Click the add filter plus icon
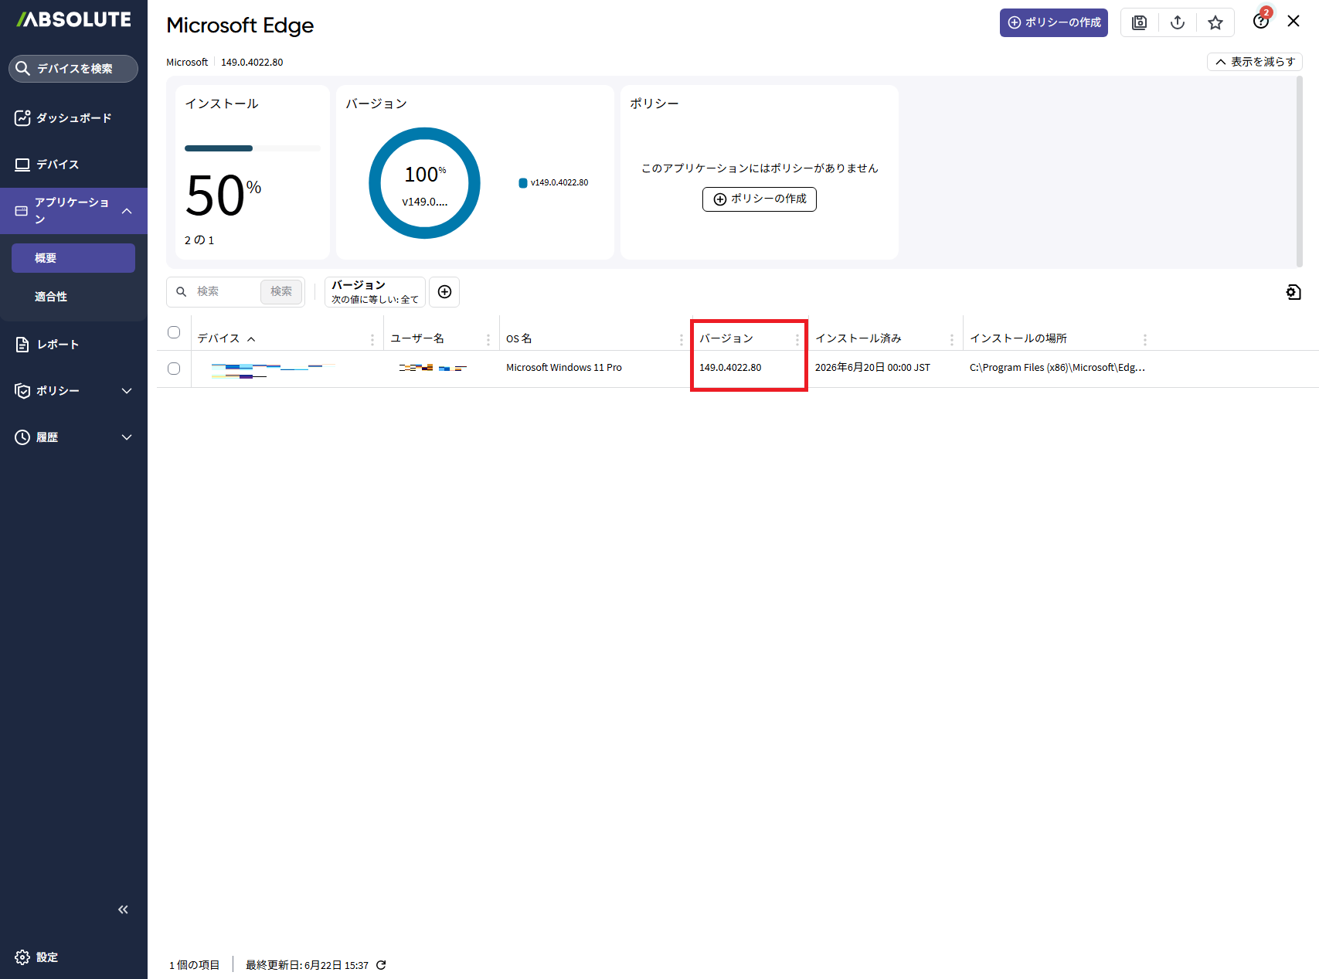The height and width of the screenshot is (979, 1319). pyautogui.click(x=444, y=291)
